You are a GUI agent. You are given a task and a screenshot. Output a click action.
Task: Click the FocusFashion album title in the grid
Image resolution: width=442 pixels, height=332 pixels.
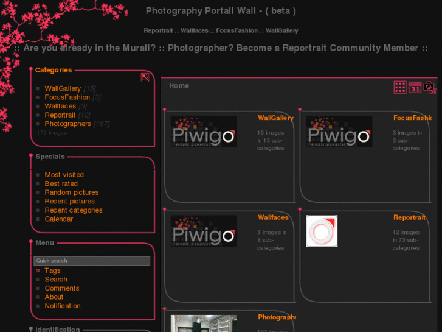412,118
